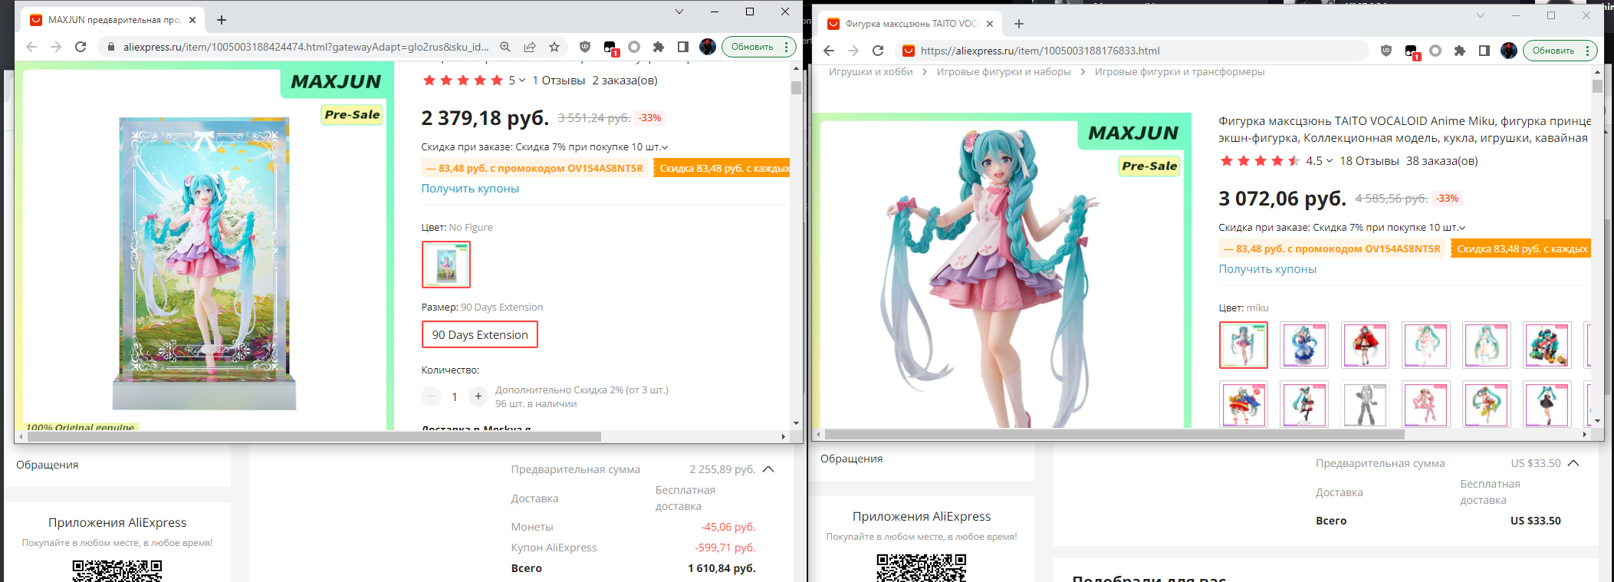
Task: Open the profile avatar in the right window
Action: (x=1509, y=51)
